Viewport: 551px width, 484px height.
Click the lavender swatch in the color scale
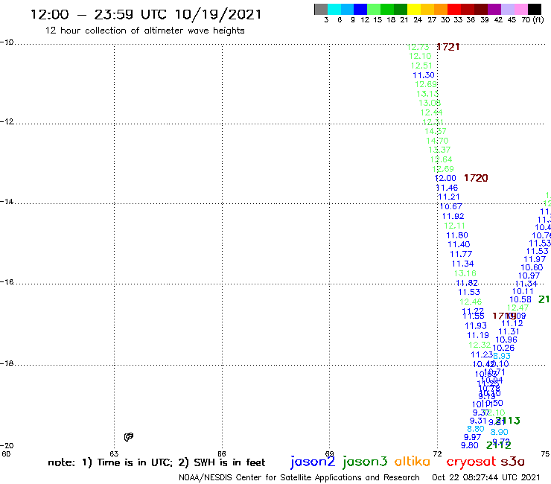pyautogui.click(x=507, y=9)
